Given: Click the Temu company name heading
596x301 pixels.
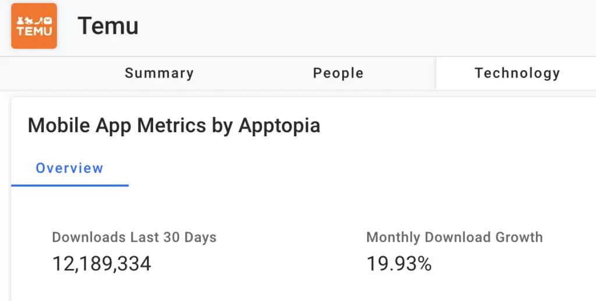Looking at the screenshot, I should [108, 26].
